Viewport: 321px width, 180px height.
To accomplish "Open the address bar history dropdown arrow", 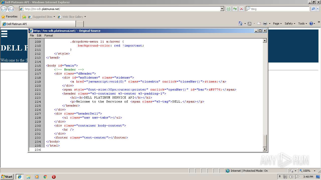I will [222, 9].
